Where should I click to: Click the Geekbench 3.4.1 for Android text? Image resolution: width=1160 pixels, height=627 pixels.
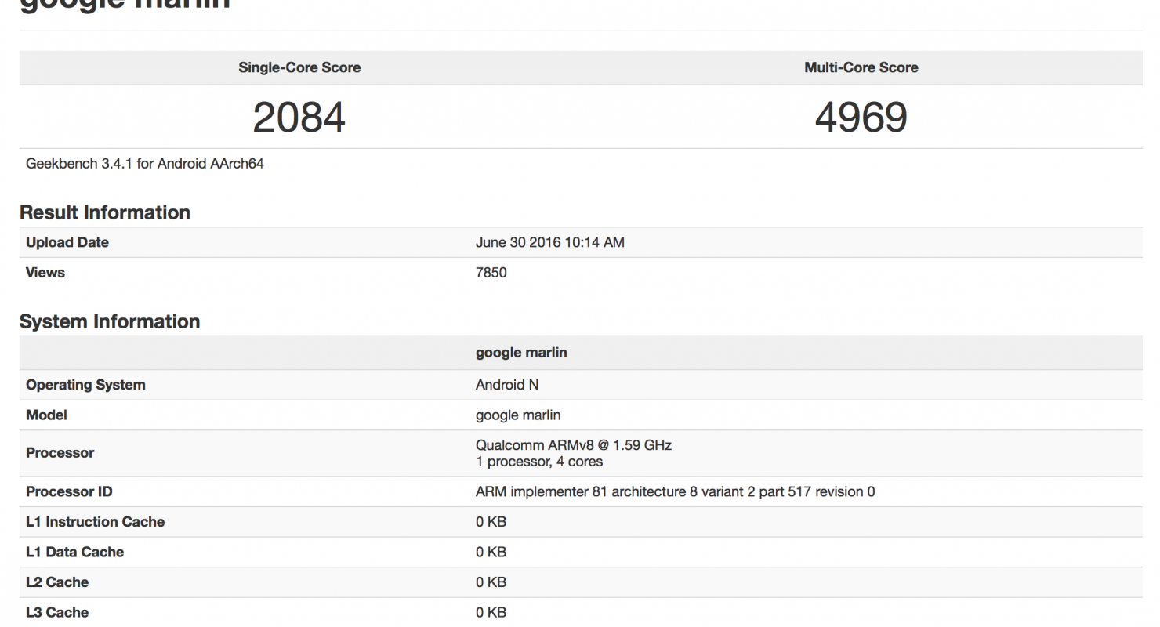[145, 164]
